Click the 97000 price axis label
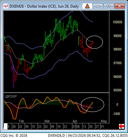128x138 pixels. 117,63
